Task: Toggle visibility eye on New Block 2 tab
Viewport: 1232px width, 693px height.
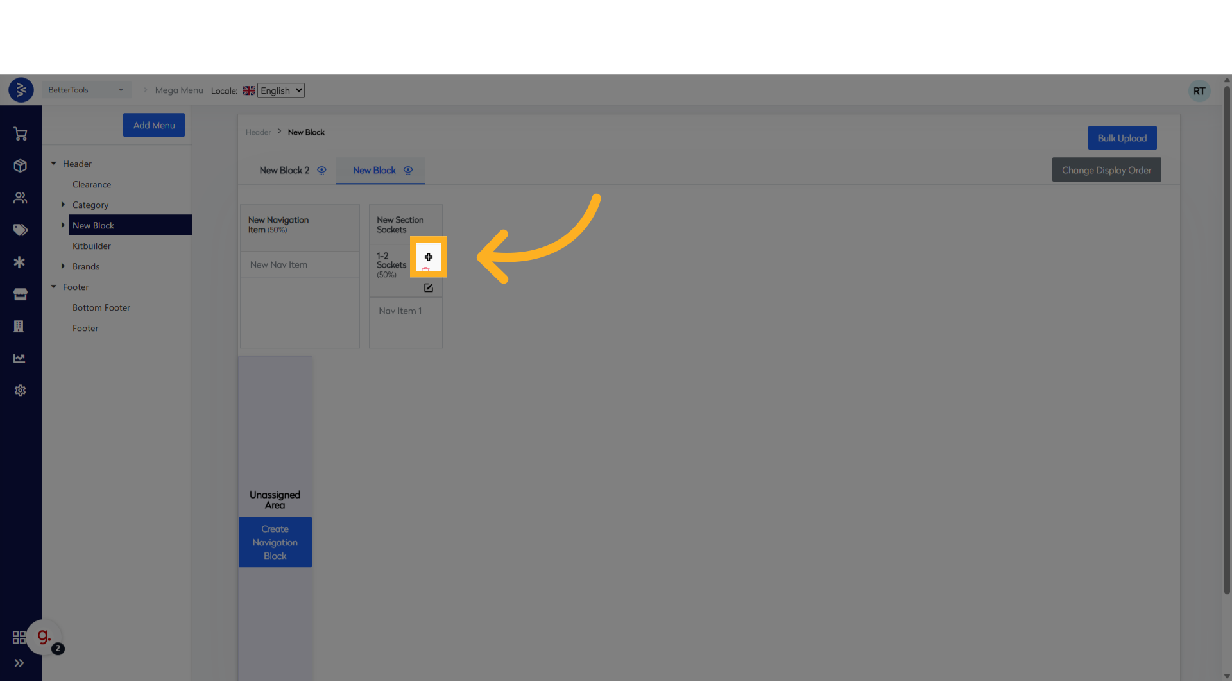Action: point(322,171)
